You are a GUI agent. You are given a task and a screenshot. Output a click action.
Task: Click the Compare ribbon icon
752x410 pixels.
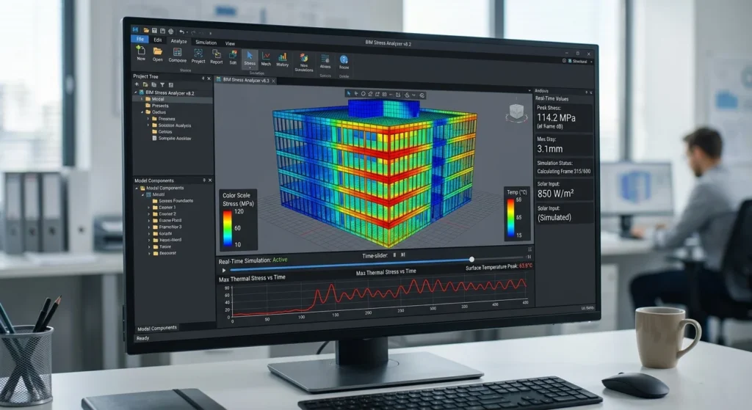pyautogui.click(x=178, y=52)
